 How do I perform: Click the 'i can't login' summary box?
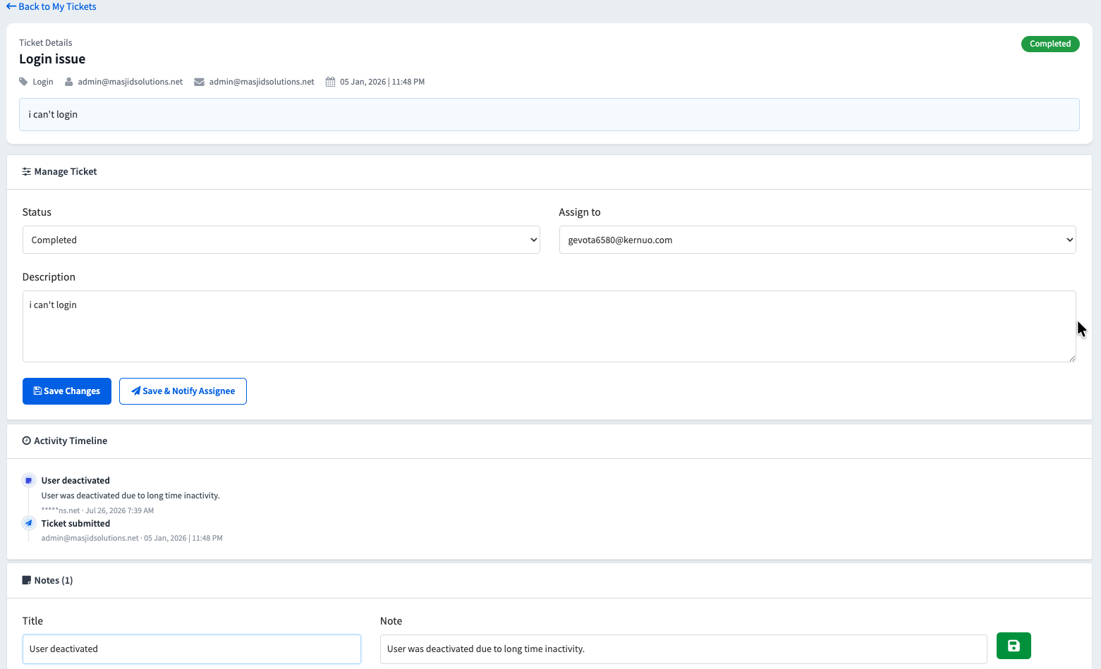pyautogui.click(x=549, y=114)
